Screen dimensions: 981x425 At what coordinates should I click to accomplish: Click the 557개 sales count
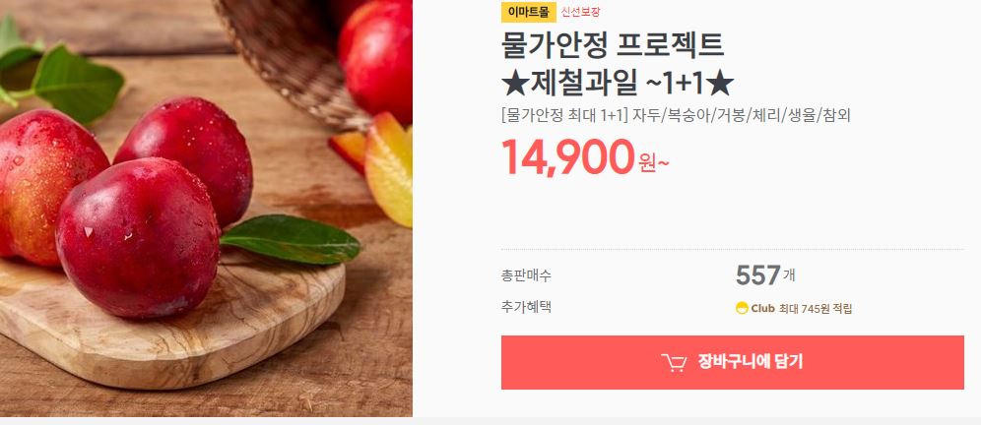(765, 275)
